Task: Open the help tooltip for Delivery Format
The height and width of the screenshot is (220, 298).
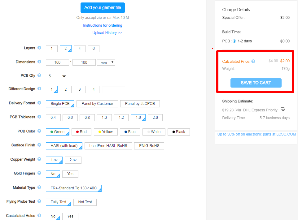Action: 39,103
